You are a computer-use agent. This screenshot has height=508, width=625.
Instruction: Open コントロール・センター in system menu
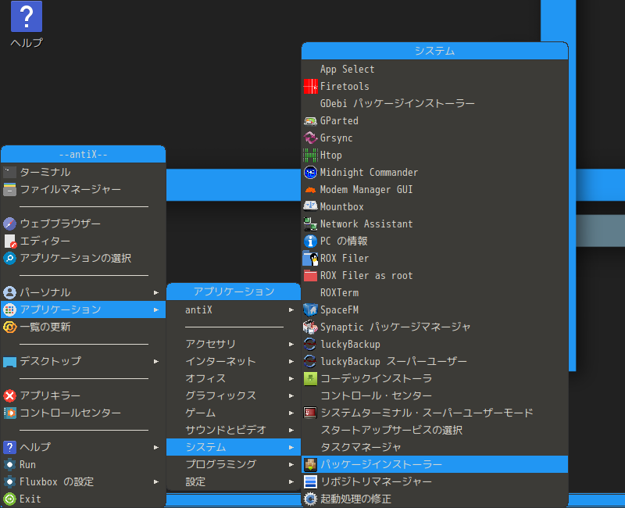pos(435,395)
